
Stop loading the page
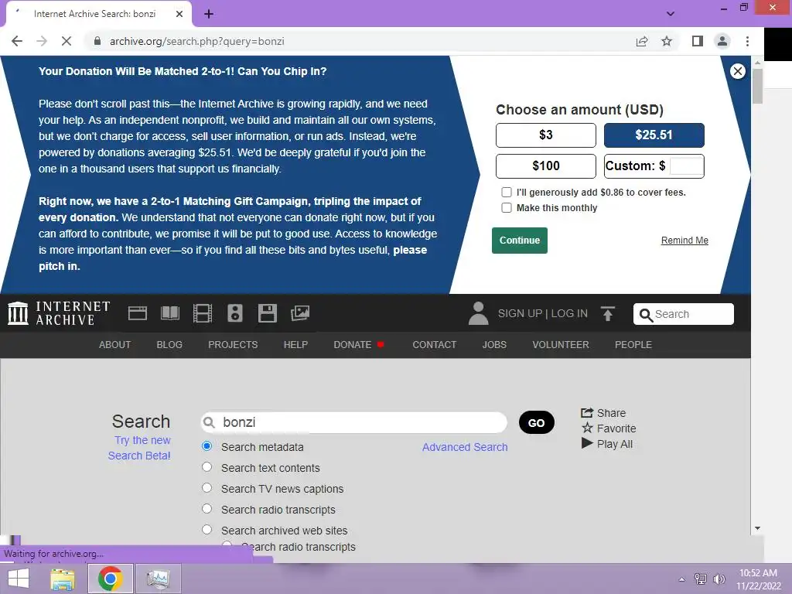(67, 42)
